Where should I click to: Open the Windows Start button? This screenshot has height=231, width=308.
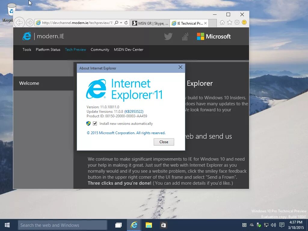(x=7, y=225)
